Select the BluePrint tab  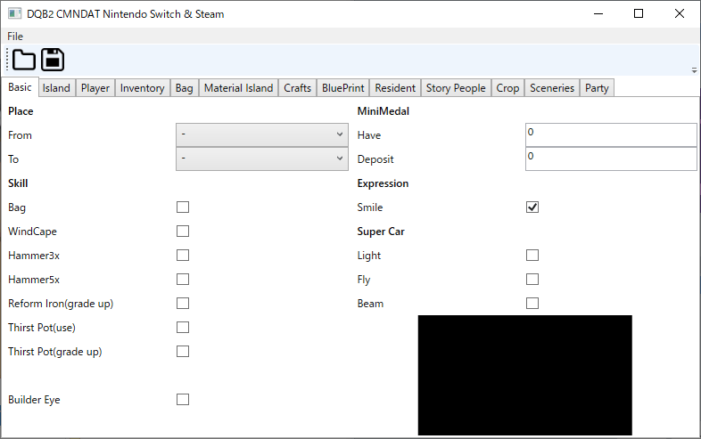tap(342, 88)
